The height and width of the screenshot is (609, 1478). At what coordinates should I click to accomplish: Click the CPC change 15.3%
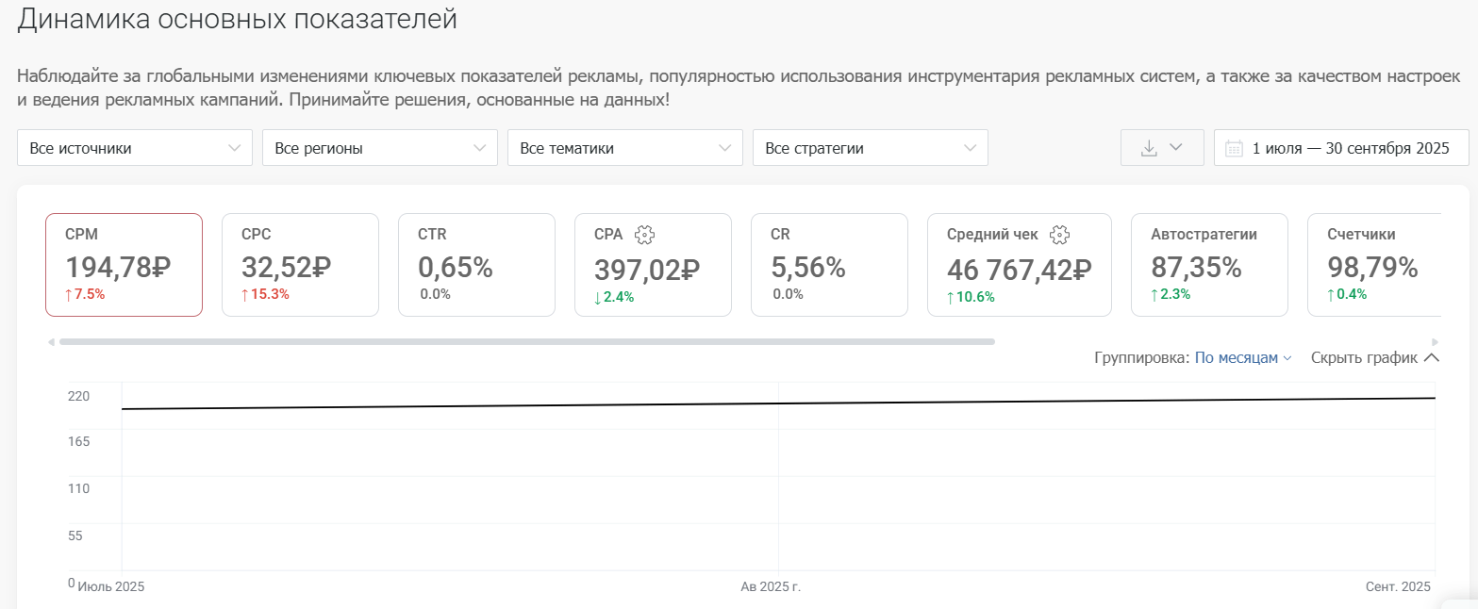click(271, 294)
